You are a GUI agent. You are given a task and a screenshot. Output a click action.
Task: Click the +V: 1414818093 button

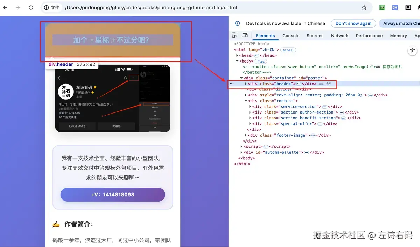point(113,195)
